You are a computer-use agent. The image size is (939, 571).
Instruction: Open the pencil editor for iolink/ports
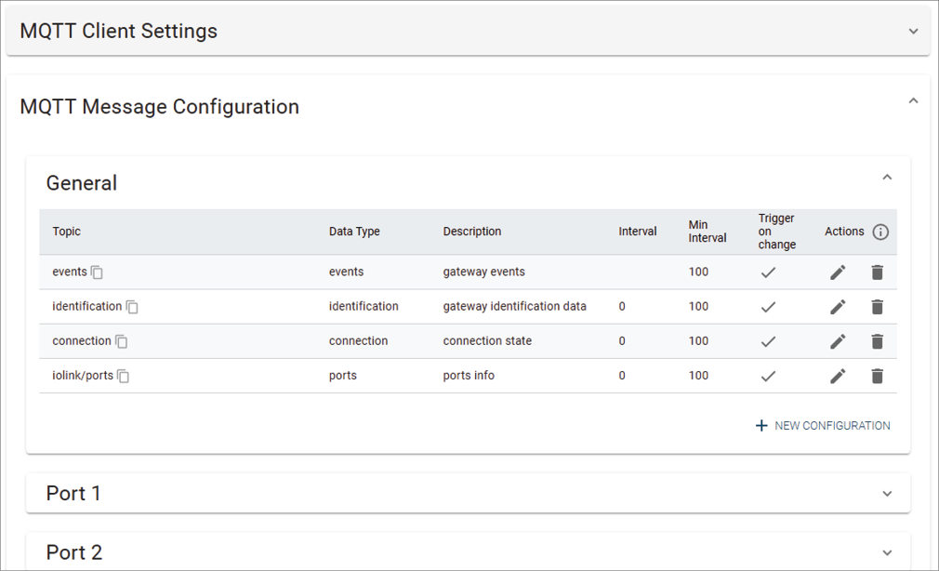[x=838, y=376]
